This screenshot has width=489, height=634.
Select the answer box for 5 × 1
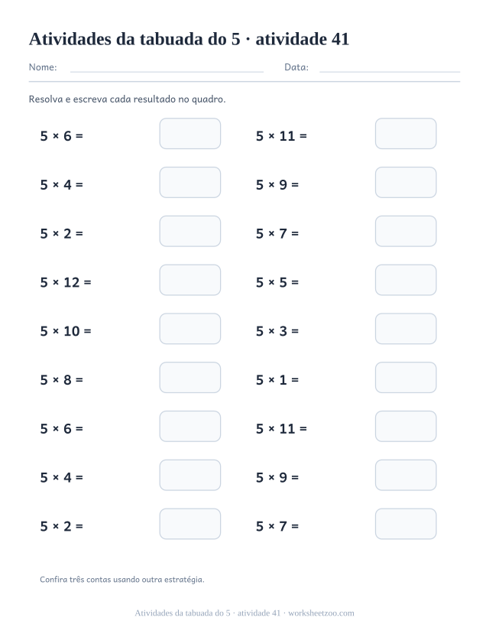(406, 378)
